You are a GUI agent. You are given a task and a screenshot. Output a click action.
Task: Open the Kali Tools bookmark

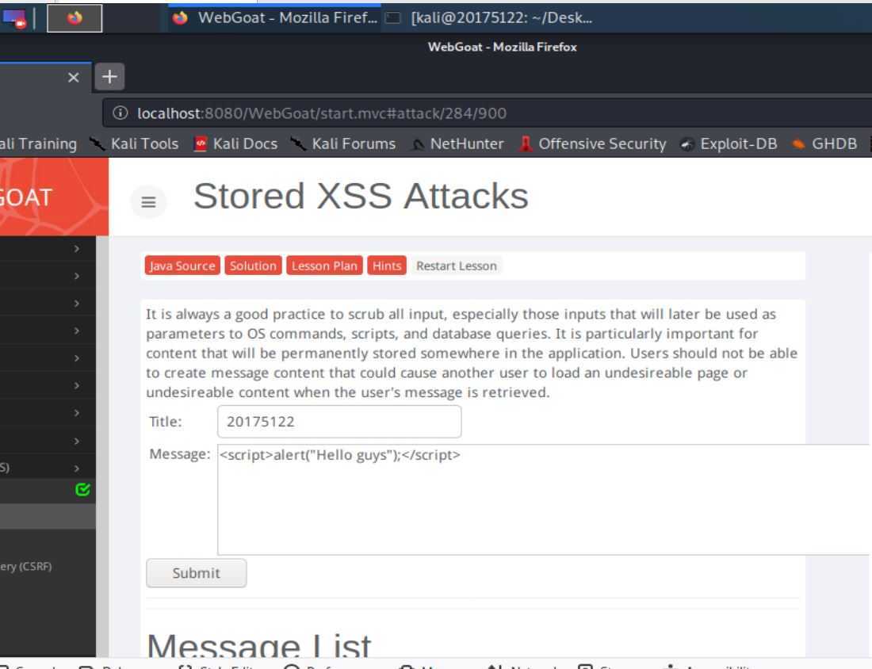coord(135,143)
